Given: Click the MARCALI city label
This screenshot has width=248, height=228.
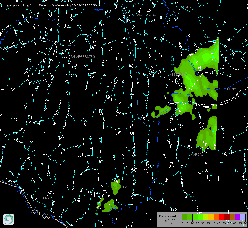Looking at the screenshot, I should (x=197, y=155).
